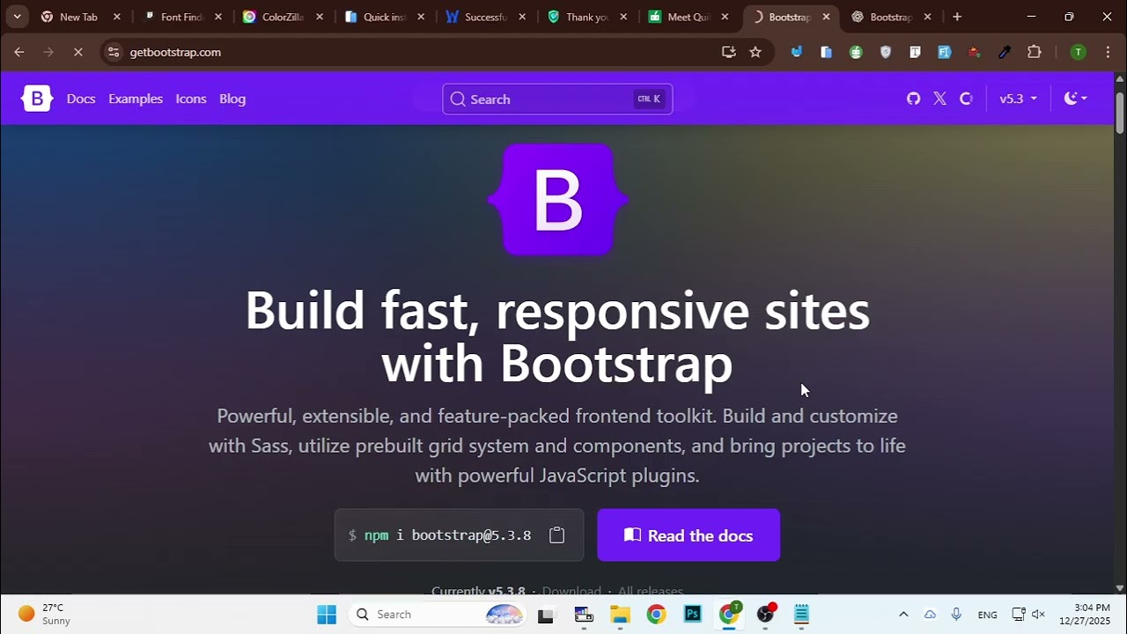Switch to the ColorZilla tab

(282, 17)
